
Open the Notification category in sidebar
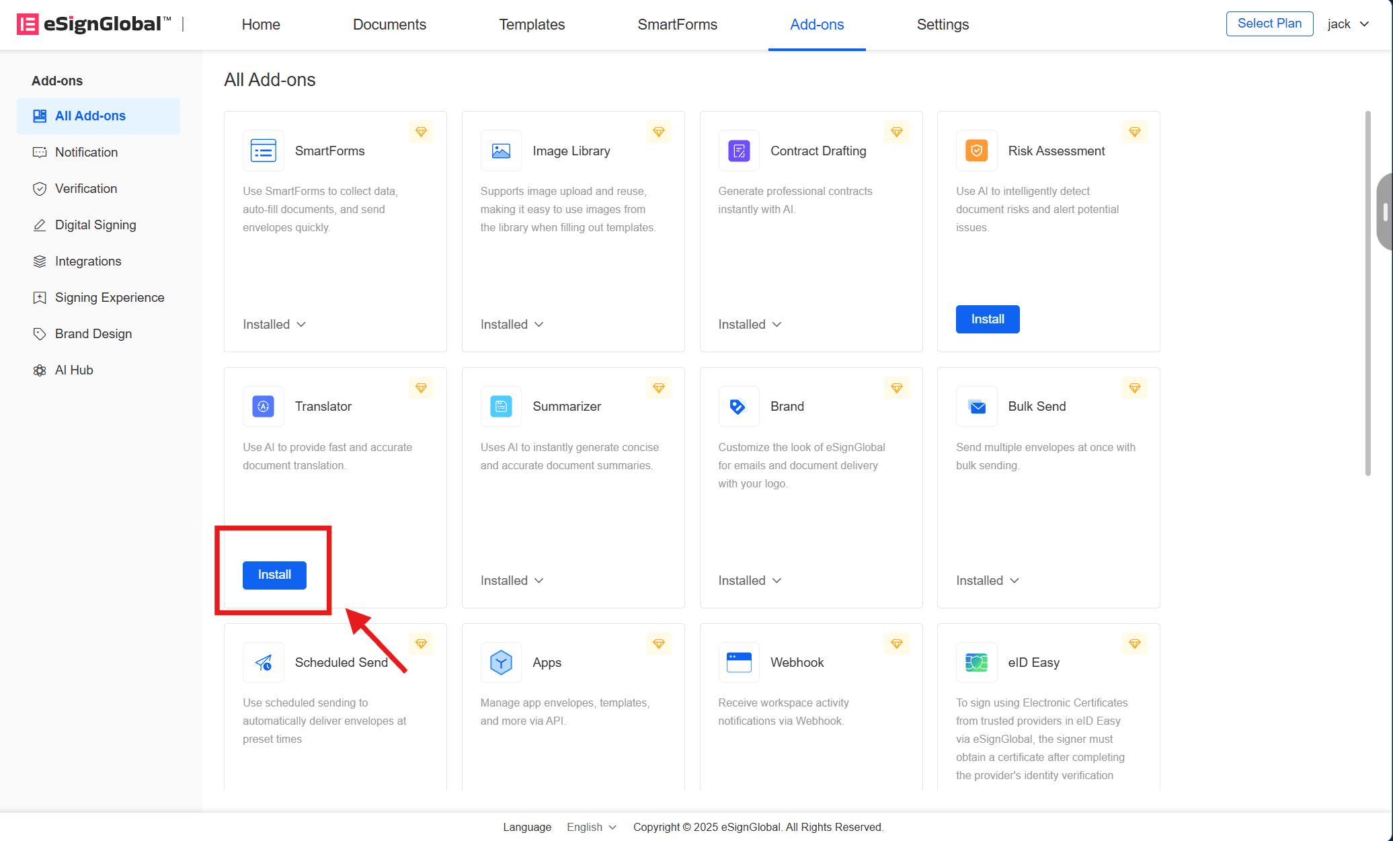coord(98,153)
